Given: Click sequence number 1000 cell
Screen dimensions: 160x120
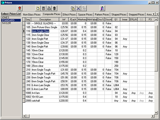Looking at the screenshot, I should click(28, 93).
